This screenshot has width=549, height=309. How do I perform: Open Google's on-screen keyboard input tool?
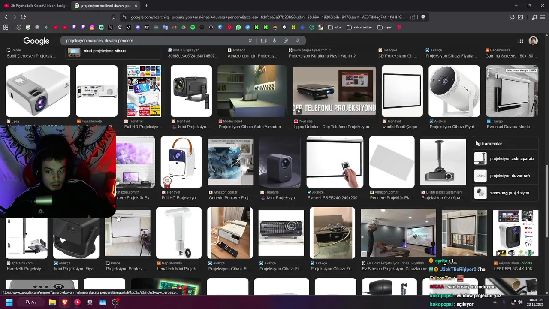point(263,41)
